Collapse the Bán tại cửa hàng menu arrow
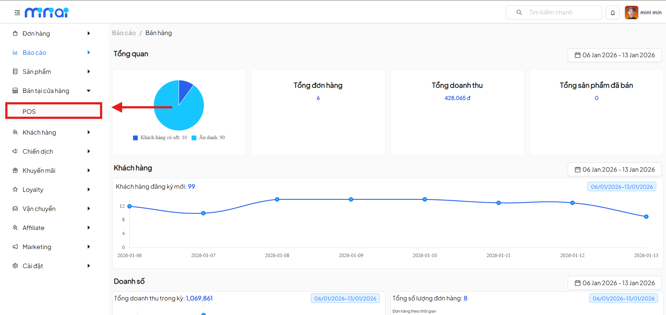The image size is (666, 315). (x=89, y=91)
